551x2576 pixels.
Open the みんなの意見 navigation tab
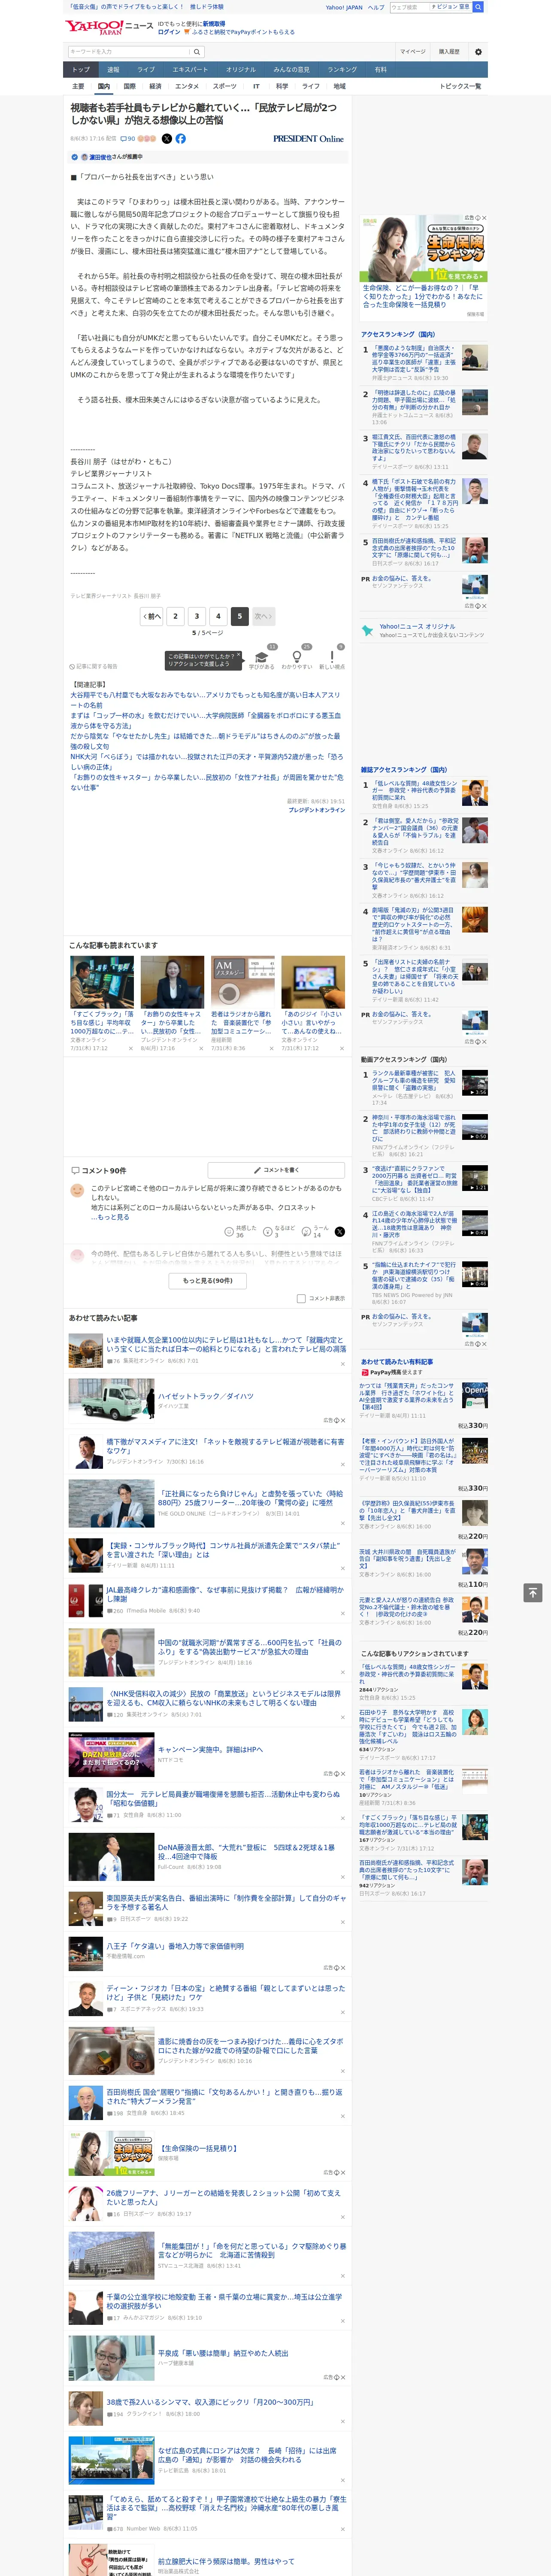coord(291,70)
